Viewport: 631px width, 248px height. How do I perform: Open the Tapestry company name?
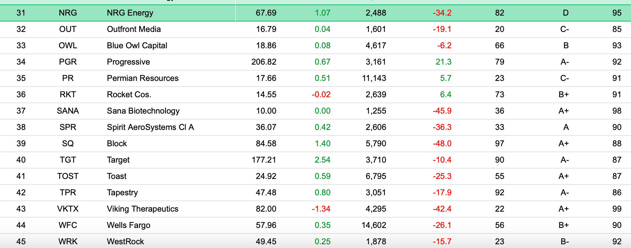pyautogui.click(x=122, y=193)
